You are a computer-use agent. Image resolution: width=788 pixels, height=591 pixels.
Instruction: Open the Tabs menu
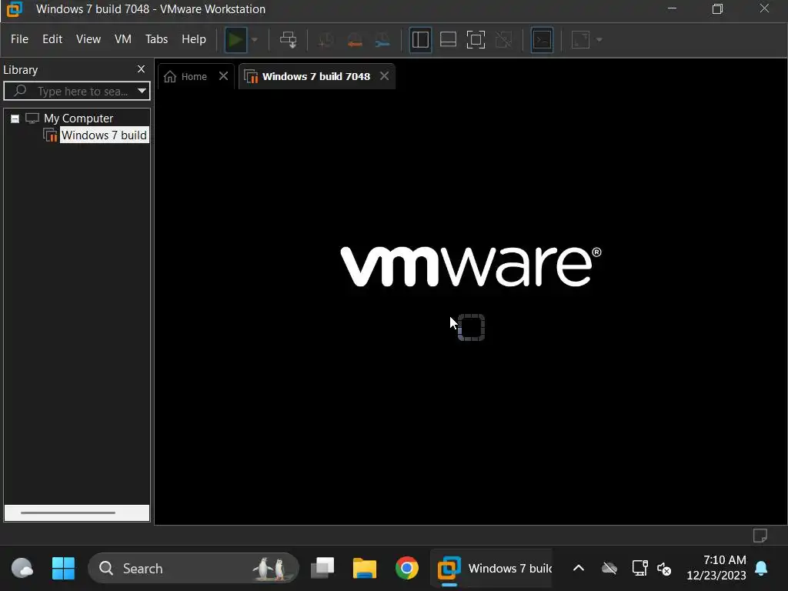pos(156,39)
